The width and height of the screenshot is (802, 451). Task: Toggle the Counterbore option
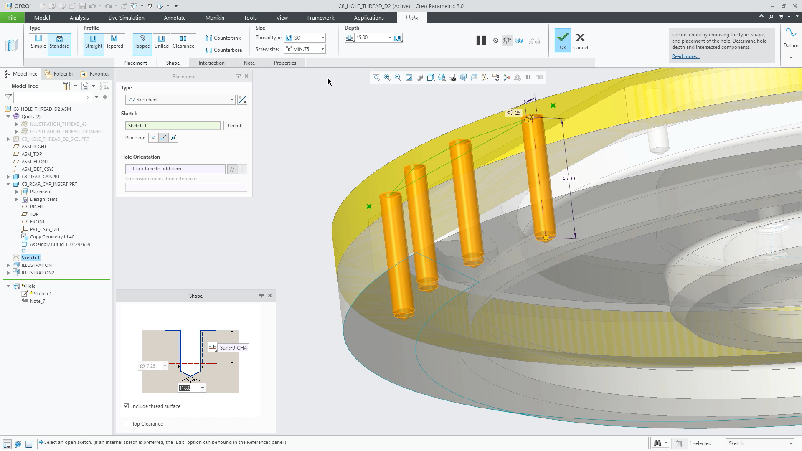(224, 50)
